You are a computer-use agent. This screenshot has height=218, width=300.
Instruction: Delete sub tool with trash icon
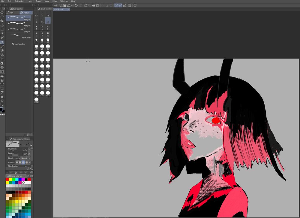pyautogui.click(x=31, y=135)
